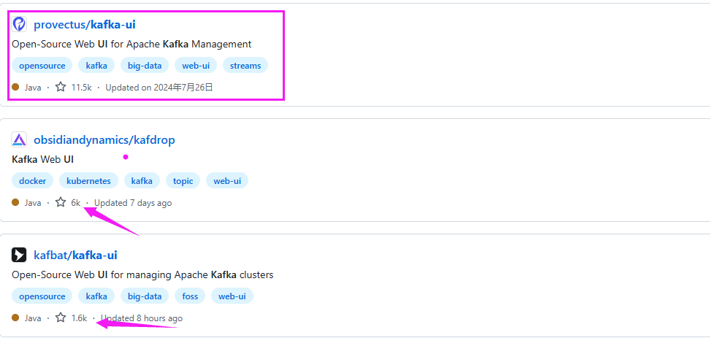Click the Java language label on provectus/kafka-ui
710x338 pixels.
tap(33, 88)
